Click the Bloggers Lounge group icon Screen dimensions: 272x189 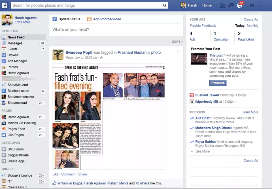point(4,175)
